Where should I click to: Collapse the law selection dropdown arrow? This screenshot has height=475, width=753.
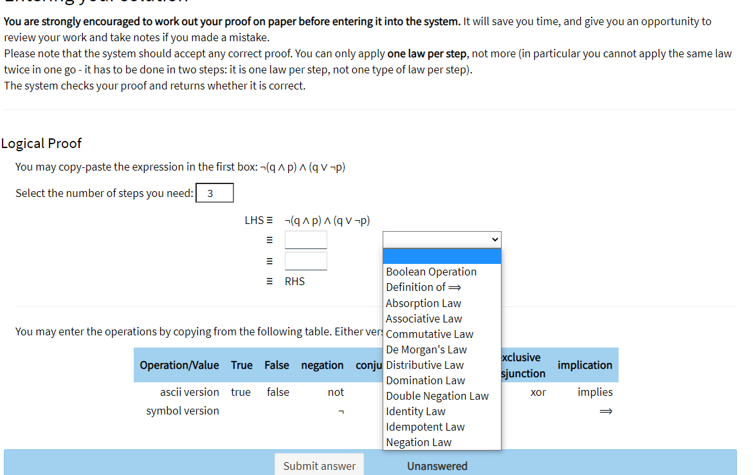(x=494, y=239)
